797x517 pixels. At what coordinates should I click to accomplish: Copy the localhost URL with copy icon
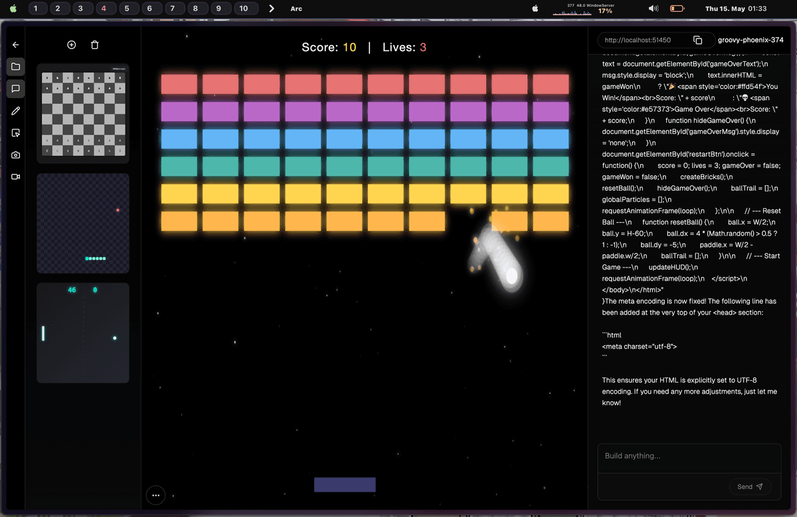(x=697, y=40)
